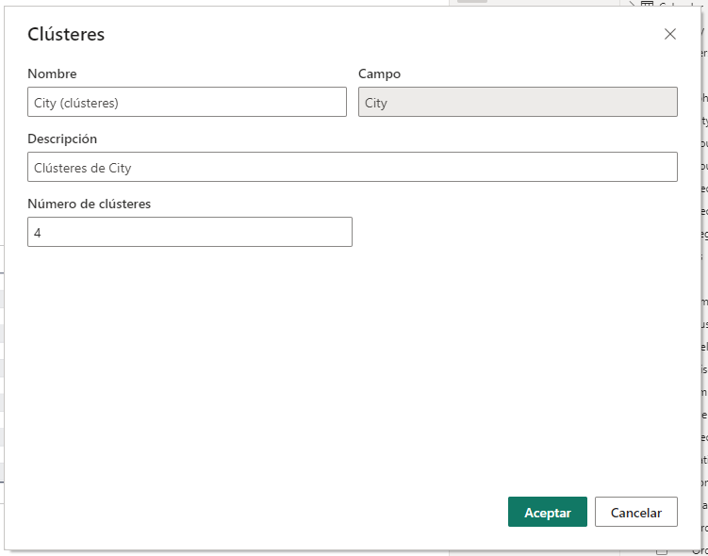Viewport: 708px width, 556px height.
Task: Click the disabled Campo field showing City
Action: (518, 102)
